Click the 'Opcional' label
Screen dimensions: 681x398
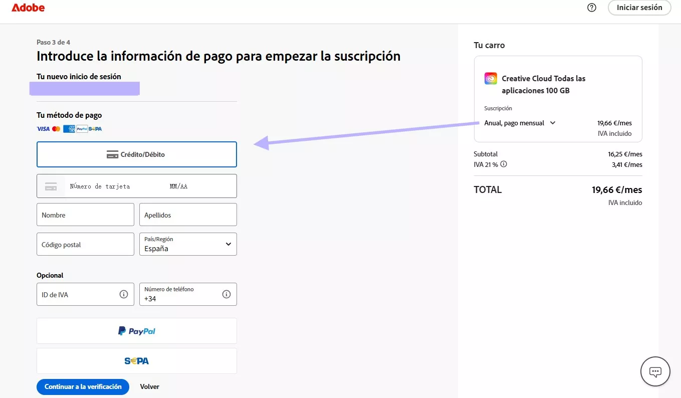point(50,275)
